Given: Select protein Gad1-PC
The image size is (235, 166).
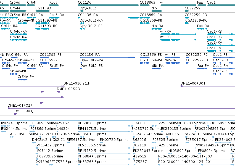Looking at the screenshot, I should click(224, 74).
